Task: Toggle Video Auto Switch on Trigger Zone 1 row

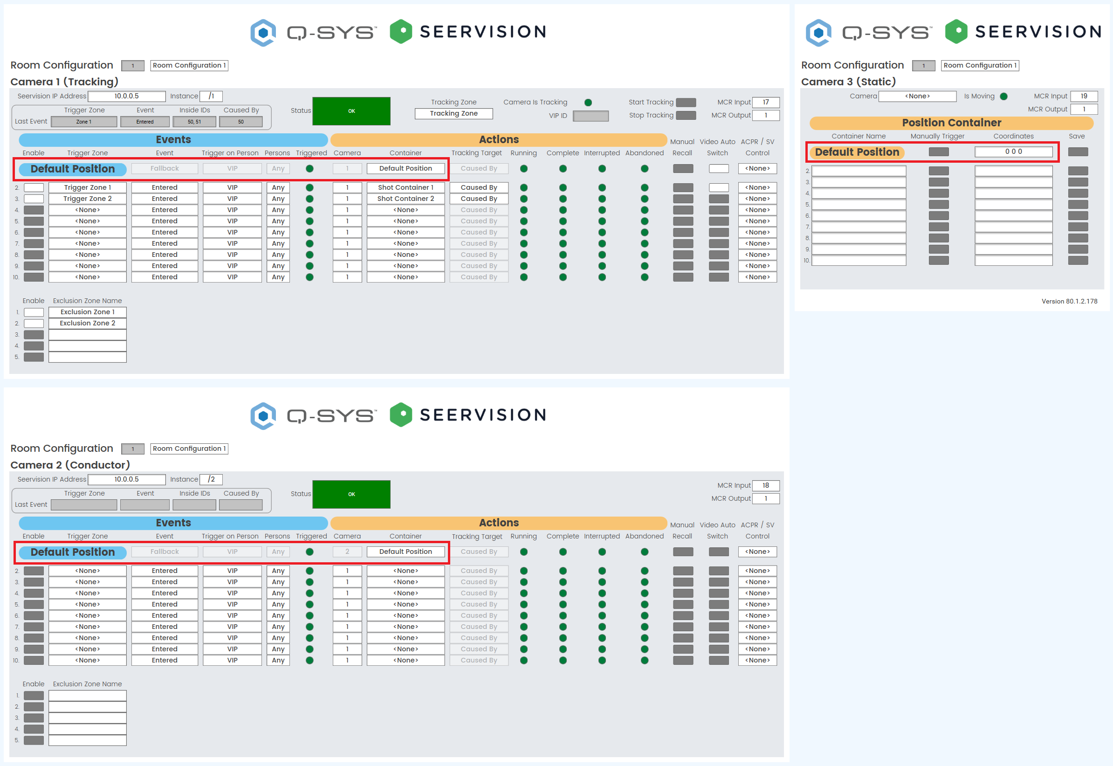Action: [718, 188]
